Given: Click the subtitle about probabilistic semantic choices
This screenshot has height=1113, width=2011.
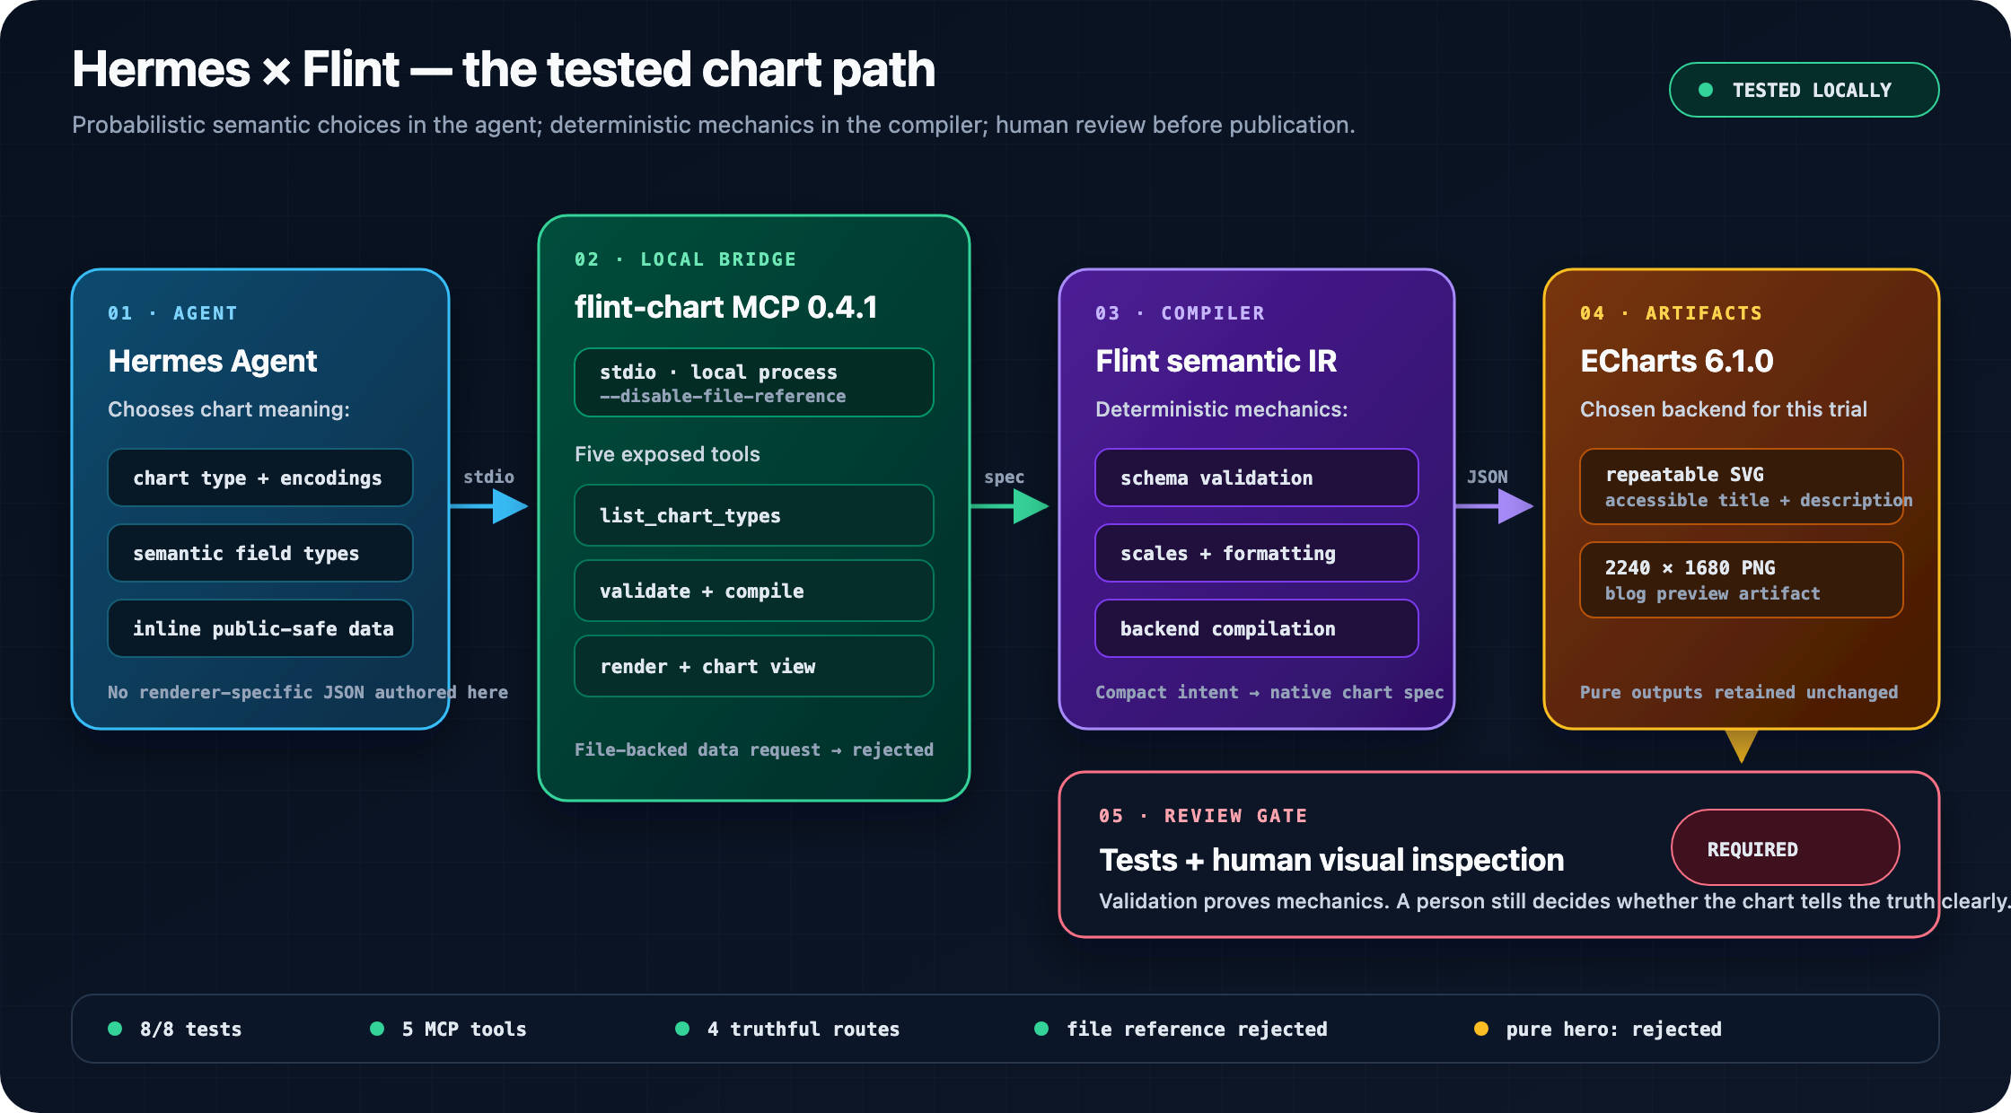Looking at the screenshot, I should 714,125.
